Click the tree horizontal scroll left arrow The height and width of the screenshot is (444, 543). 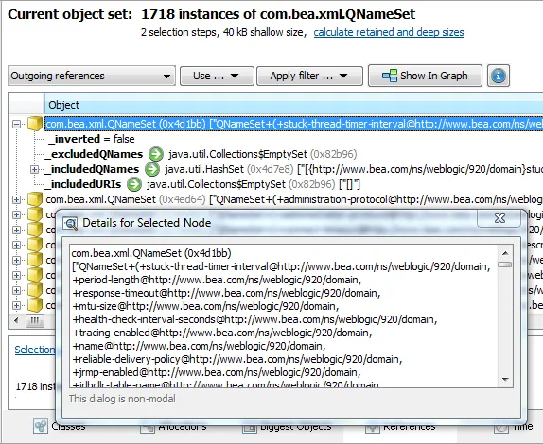[x=16, y=320]
